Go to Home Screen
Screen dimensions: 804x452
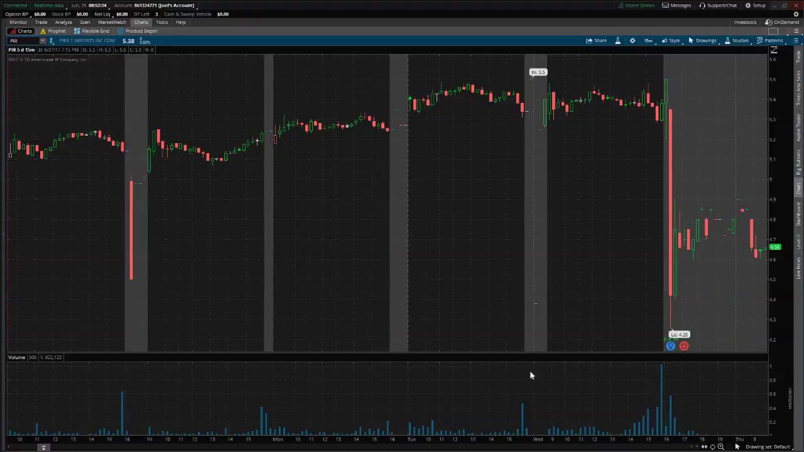636,5
